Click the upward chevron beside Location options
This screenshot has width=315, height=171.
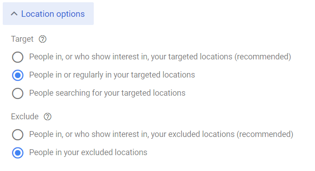click(x=14, y=14)
